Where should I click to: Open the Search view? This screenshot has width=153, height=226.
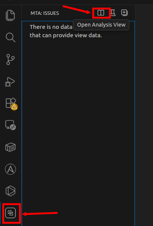[x=11, y=38]
